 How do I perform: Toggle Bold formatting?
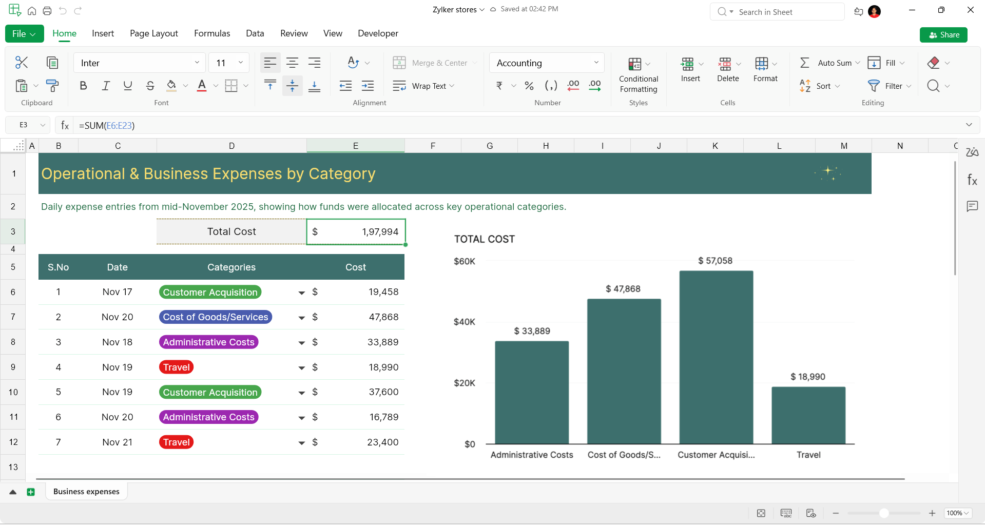[84, 86]
